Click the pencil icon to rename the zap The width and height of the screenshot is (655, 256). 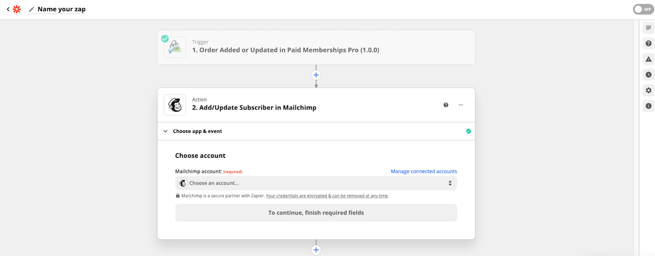(31, 9)
